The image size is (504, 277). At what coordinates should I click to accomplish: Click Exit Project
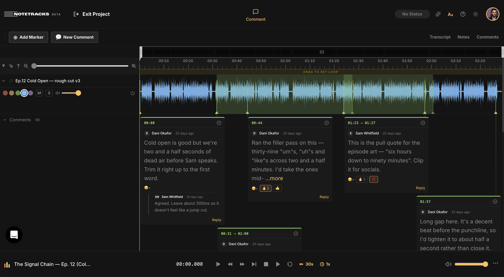click(x=91, y=14)
